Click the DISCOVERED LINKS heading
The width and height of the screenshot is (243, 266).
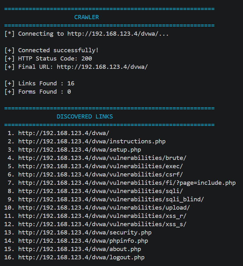(x=85, y=117)
